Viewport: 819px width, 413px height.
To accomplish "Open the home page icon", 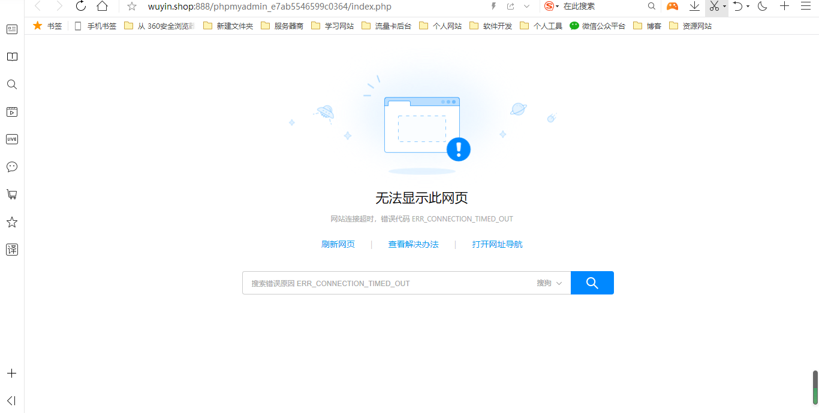I will [x=103, y=6].
